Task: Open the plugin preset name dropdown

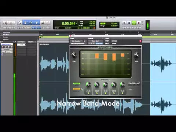Action: tap(95, 41)
